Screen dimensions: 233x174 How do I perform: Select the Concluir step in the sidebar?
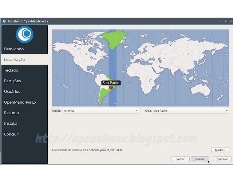12,134
